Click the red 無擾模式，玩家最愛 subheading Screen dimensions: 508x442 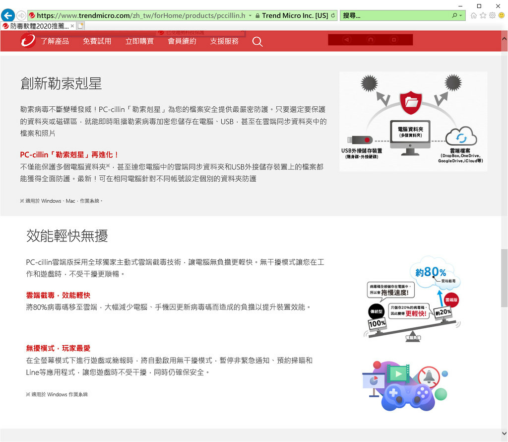point(58,348)
